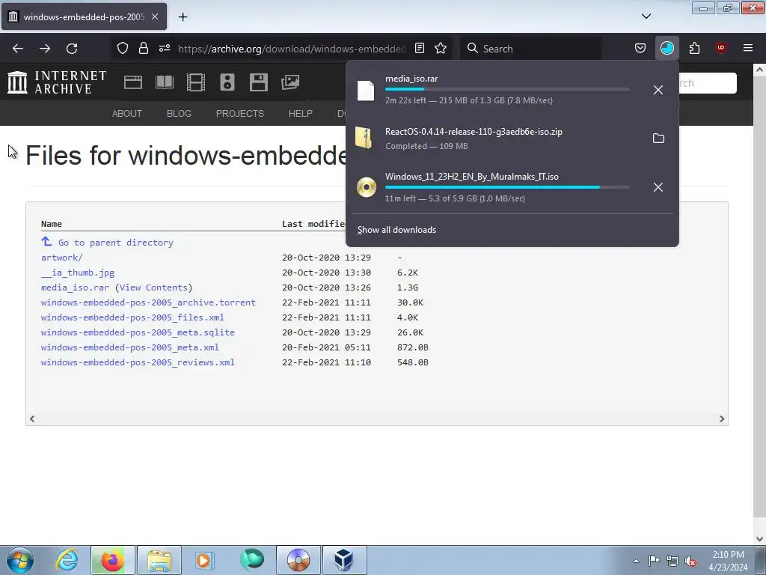Open Internet Archive Audio speaker icon
This screenshot has height=575, width=766.
tap(227, 82)
